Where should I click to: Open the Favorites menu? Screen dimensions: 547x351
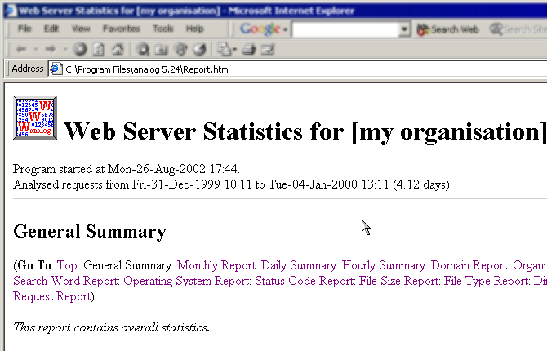(x=121, y=29)
